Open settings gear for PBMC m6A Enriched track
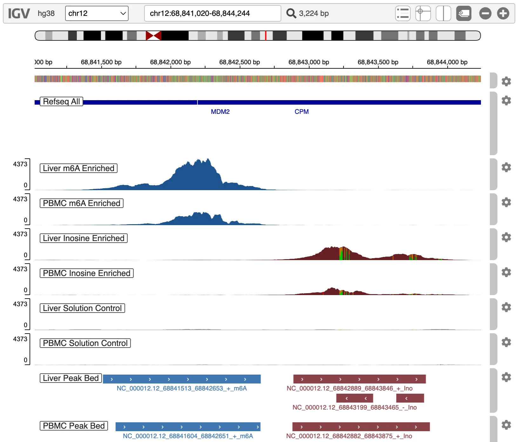The width and height of the screenshot is (519, 442). coord(506,202)
